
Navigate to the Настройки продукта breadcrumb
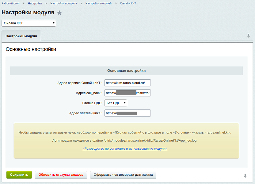[64, 3]
